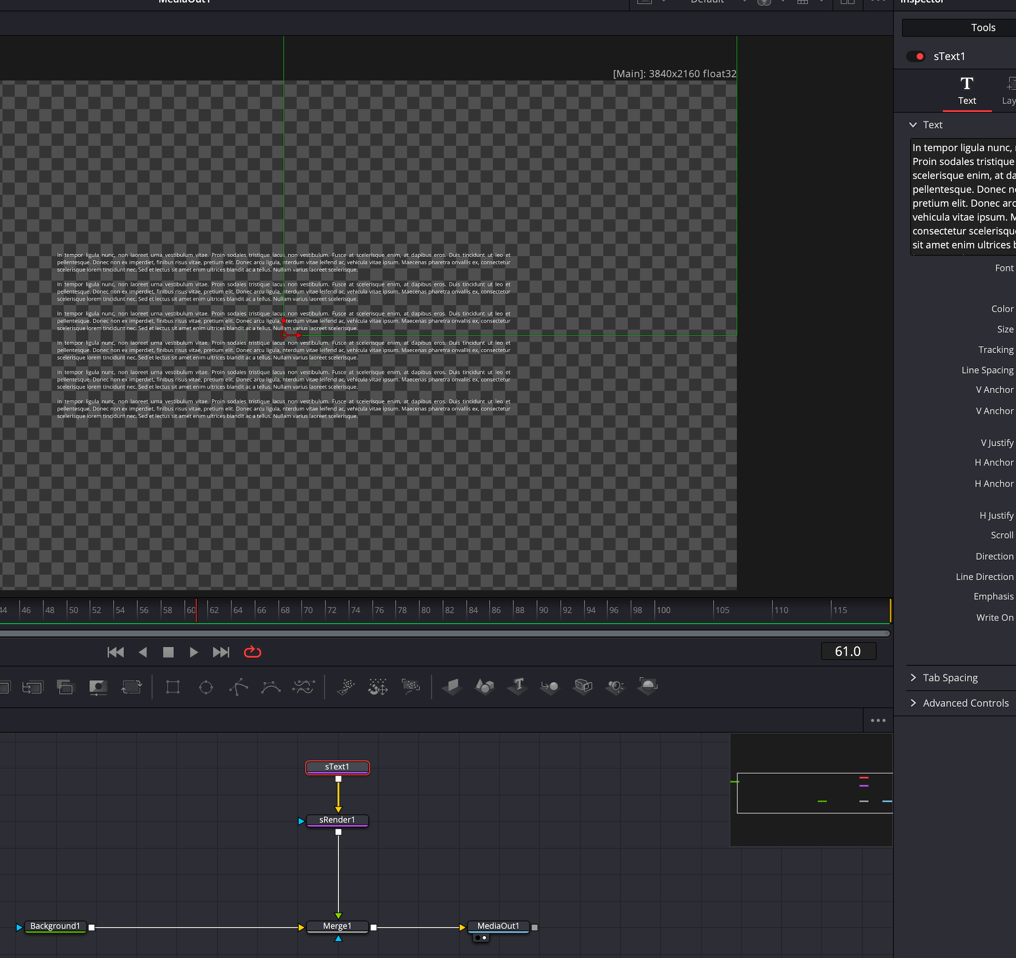Play the composition in reverse
Image resolution: width=1016 pixels, height=958 pixels.
142,652
